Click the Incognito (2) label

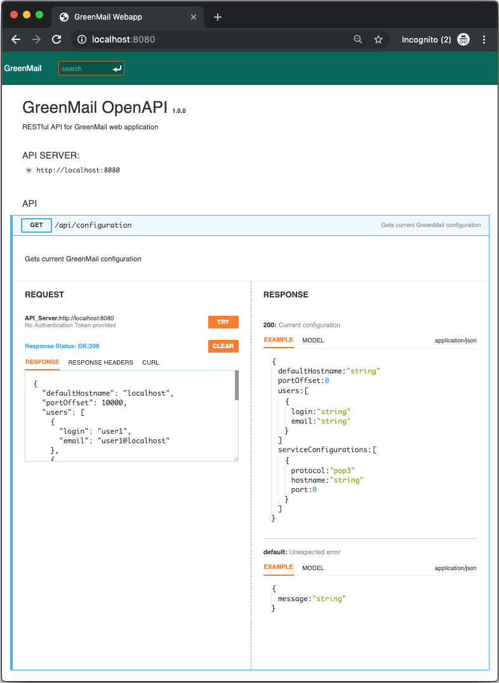coord(426,40)
